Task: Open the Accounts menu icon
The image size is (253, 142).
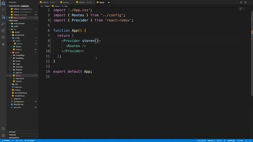Action: click(3, 129)
